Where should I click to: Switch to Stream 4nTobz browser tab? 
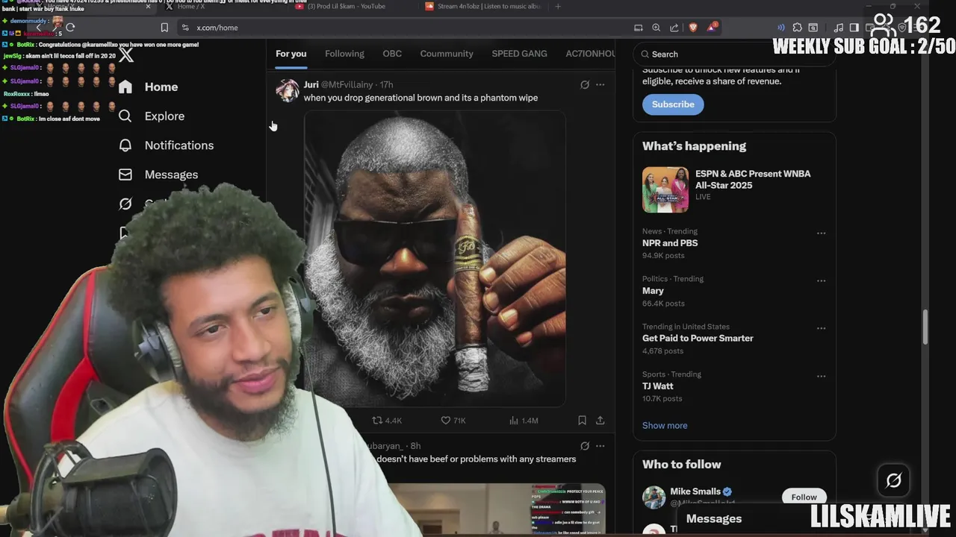[x=482, y=7]
